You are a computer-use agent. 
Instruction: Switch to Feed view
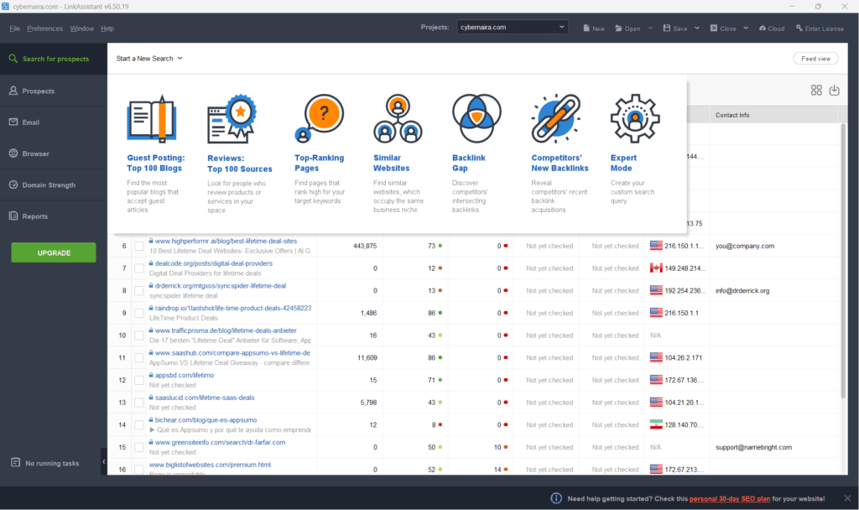click(815, 59)
